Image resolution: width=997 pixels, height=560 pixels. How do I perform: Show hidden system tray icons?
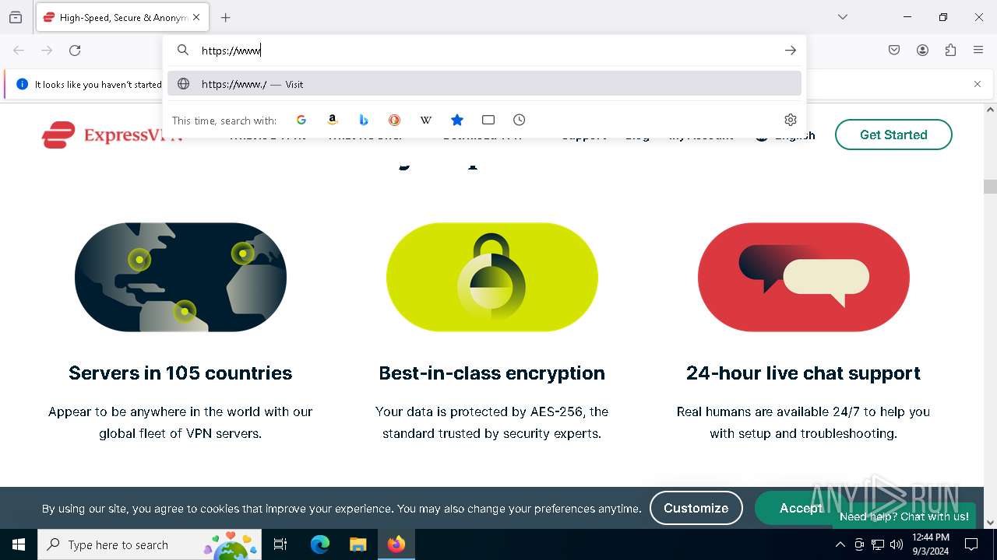pyautogui.click(x=840, y=544)
